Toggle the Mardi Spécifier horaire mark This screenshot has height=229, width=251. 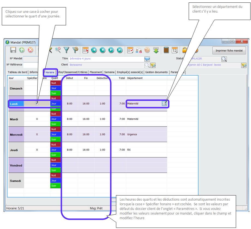click(x=37, y=119)
